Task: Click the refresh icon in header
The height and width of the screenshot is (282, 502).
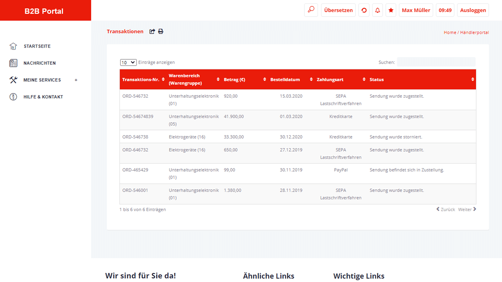Action: tap(364, 10)
